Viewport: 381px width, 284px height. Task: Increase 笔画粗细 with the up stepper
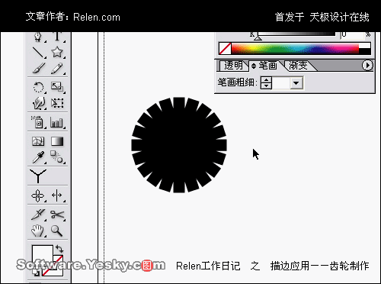click(266, 79)
